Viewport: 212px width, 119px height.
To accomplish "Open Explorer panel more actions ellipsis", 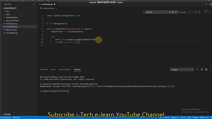I will [x=33, y=4].
